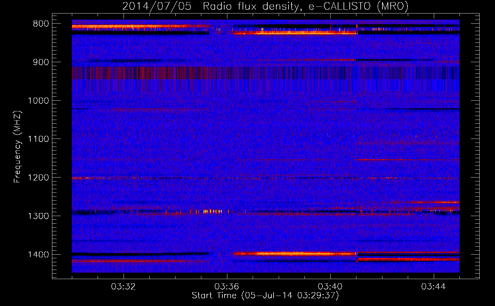Click the plot title 'Radio flux density, e-CALLISTO (MRO)'
Viewport: 495px width, 306px height.
coord(306,6)
